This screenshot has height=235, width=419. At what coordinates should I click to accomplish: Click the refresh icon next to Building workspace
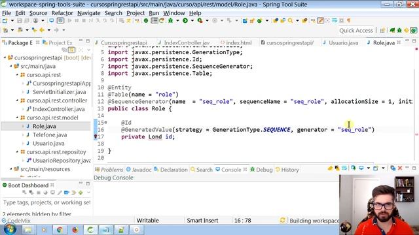click(282, 221)
